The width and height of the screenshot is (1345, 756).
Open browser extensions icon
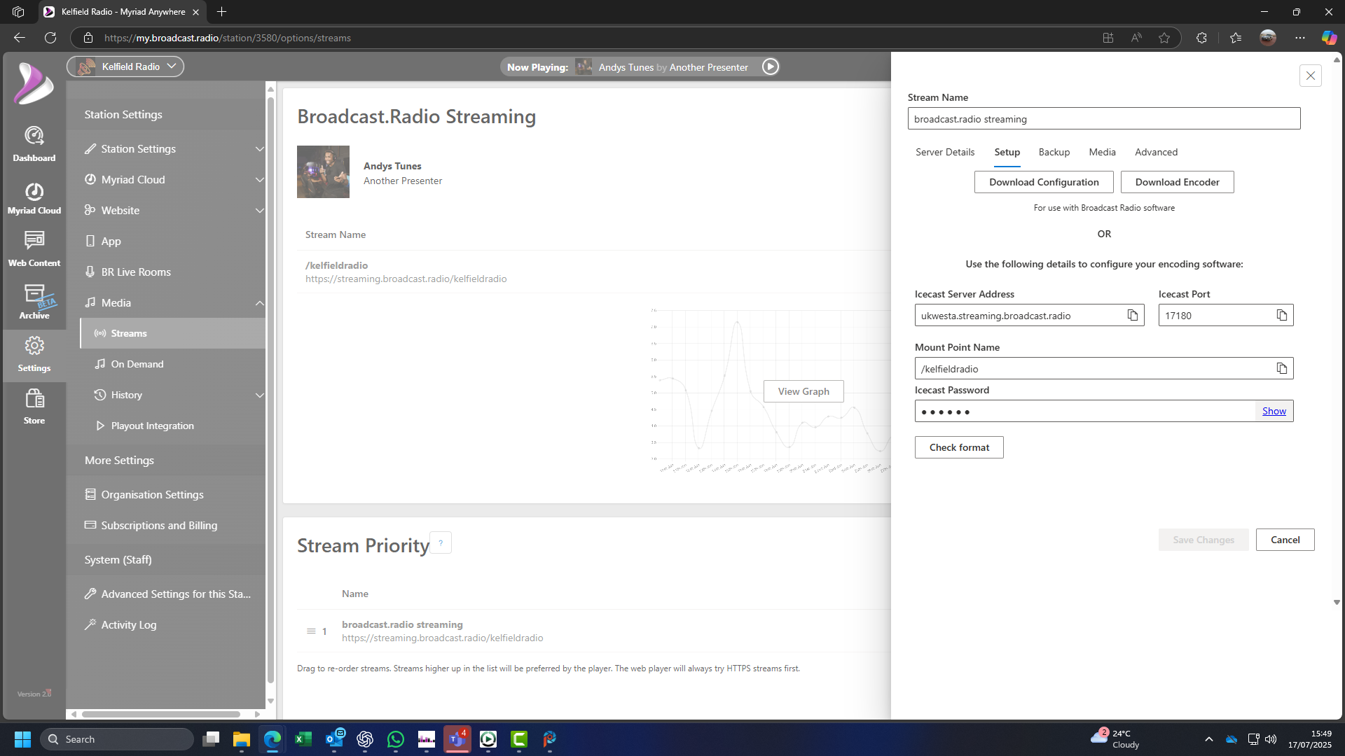(1201, 38)
